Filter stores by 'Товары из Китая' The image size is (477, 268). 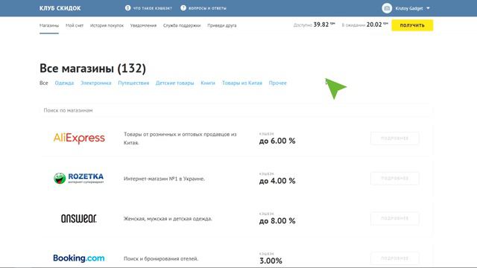241,83
